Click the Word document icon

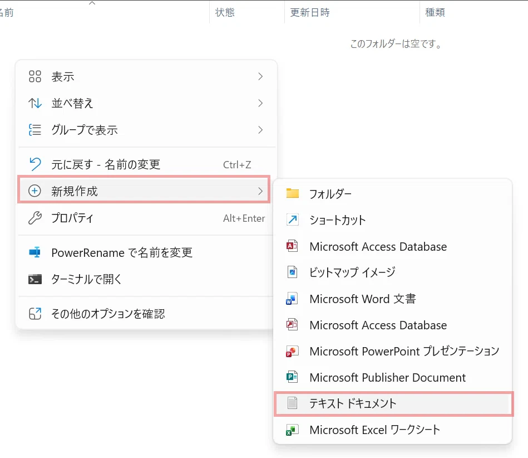(292, 299)
